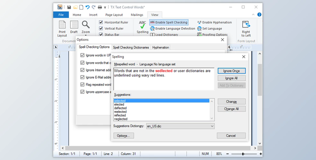This screenshot has width=316, height=160.
Task: Click Change All button
Action: 232,109
